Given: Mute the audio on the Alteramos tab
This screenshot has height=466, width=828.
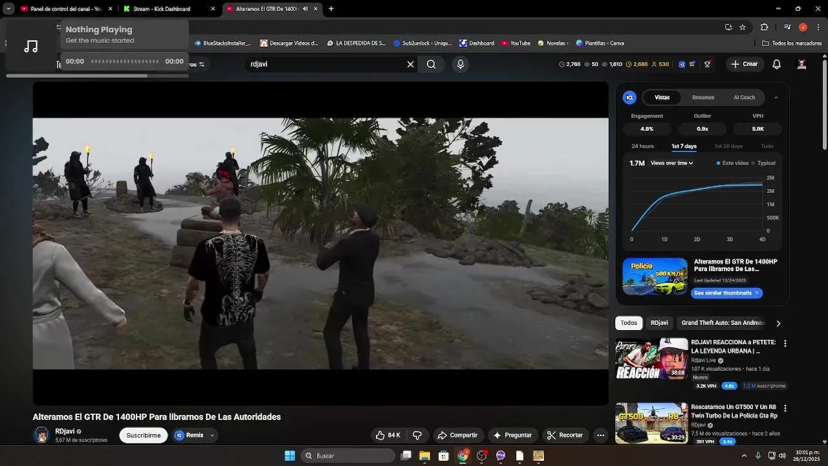Looking at the screenshot, I should 305,8.
